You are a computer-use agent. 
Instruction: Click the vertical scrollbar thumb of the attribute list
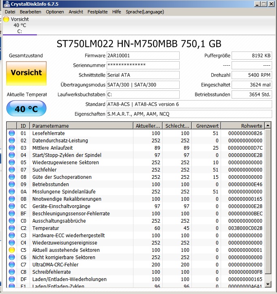click(268, 201)
